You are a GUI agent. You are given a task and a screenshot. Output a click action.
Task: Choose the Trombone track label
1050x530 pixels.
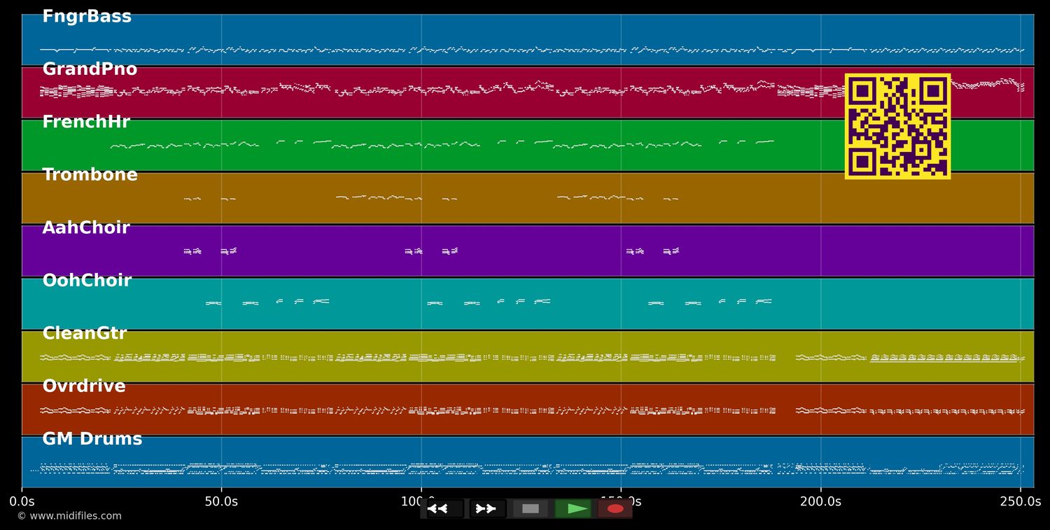click(x=90, y=175)
